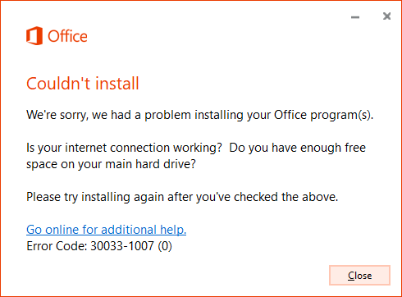Click "Is your internet connection working?" text
The height and width of the screenshot is (297, 402).
click(x=124, y=148)
